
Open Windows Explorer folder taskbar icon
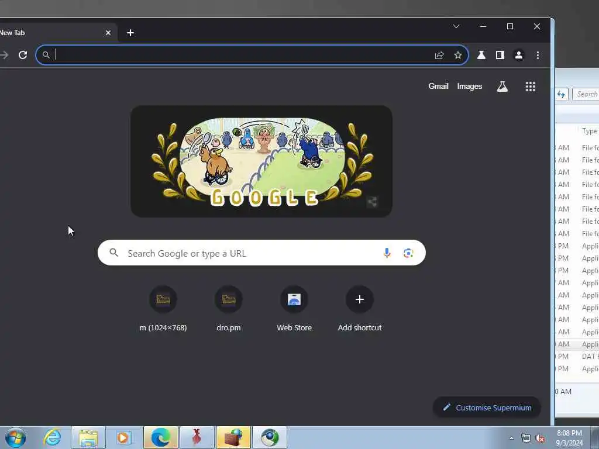pos(88,437)
